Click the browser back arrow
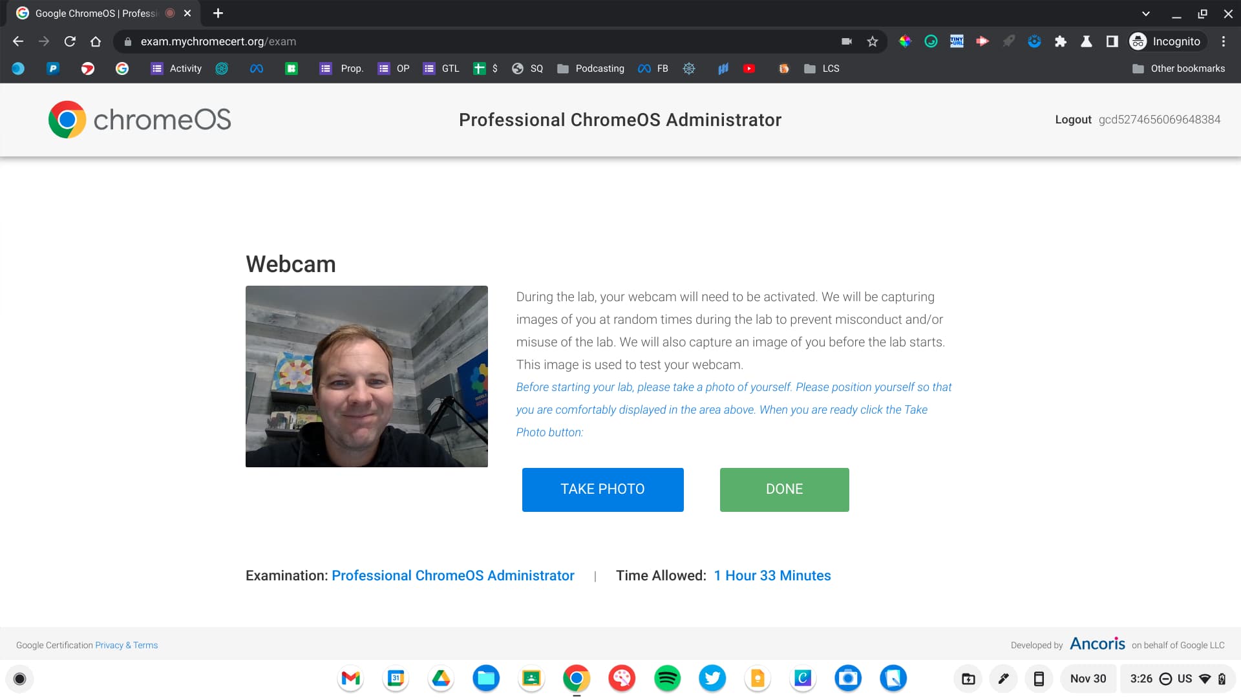 click(18, 41)
